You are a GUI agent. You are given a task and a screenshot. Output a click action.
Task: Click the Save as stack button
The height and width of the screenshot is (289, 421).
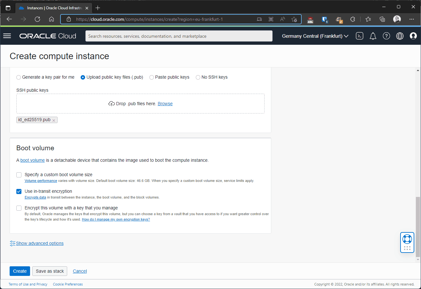(x=50, y=271)
